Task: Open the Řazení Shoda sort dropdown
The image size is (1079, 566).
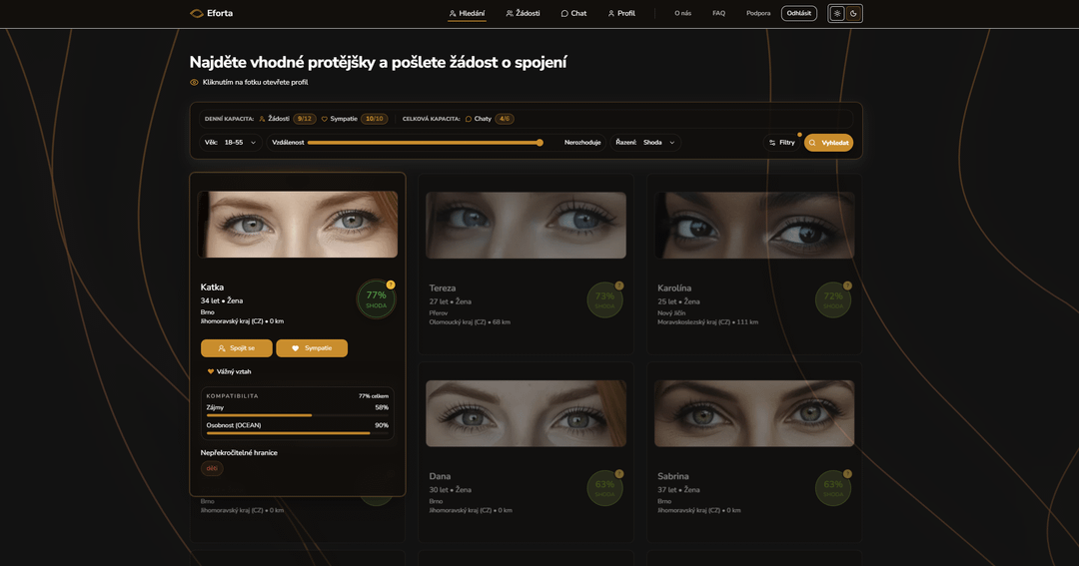Action: [x=646, y=143]
